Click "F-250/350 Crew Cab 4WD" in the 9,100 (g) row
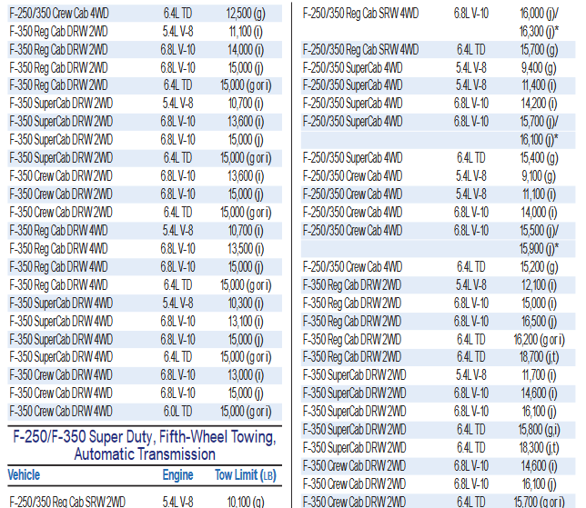Screen dimensions: 586x508 coord(352,175)
